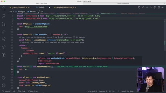This screenshot has height=93, width=166.
Task: Click the 'wsLink is declared' warning text
Action: [x=82, y=67]
